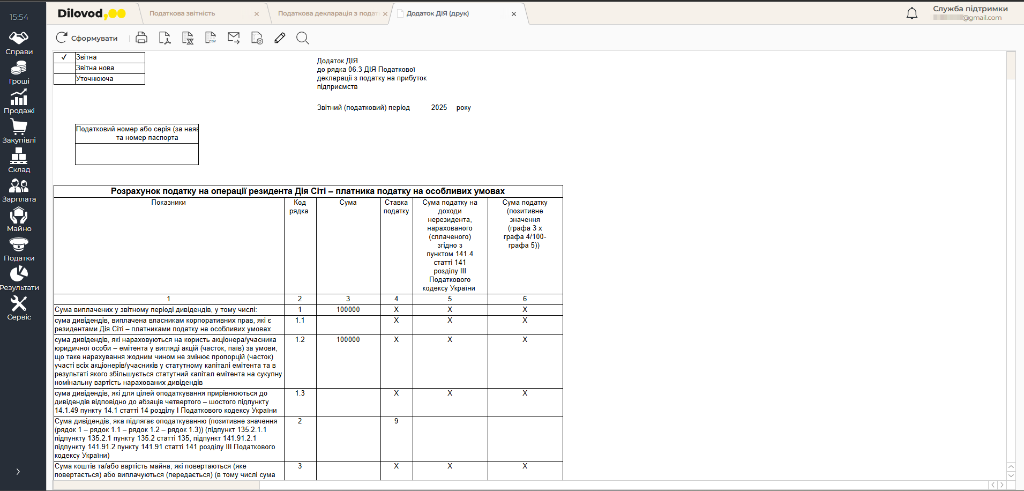The width and height of the screenshot is (1024, 491).
Task: Click the print report icon
Action: tap(141, 38)
